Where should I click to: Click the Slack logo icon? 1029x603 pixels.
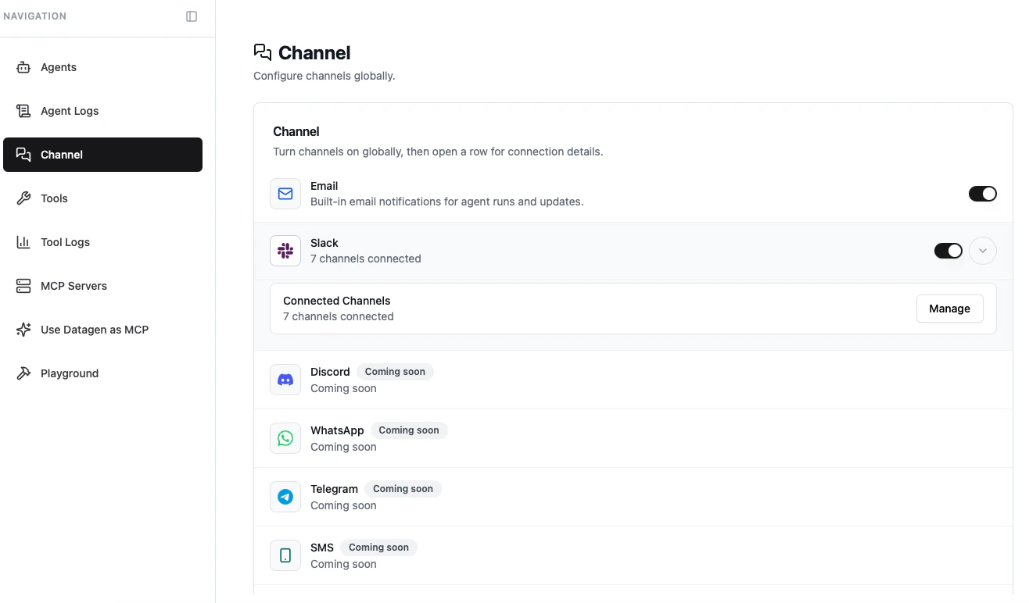(x=285, y=251)
